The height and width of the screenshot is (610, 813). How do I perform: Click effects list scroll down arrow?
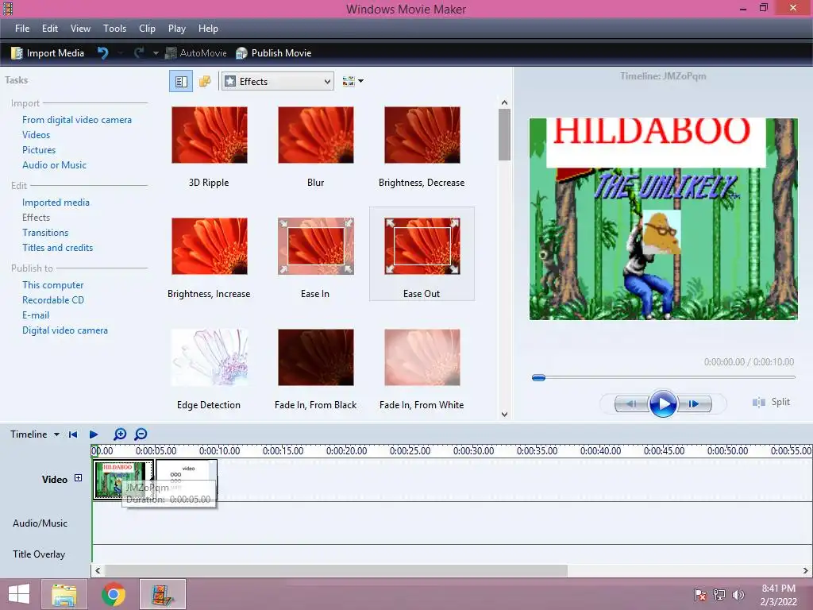[504, 414]
